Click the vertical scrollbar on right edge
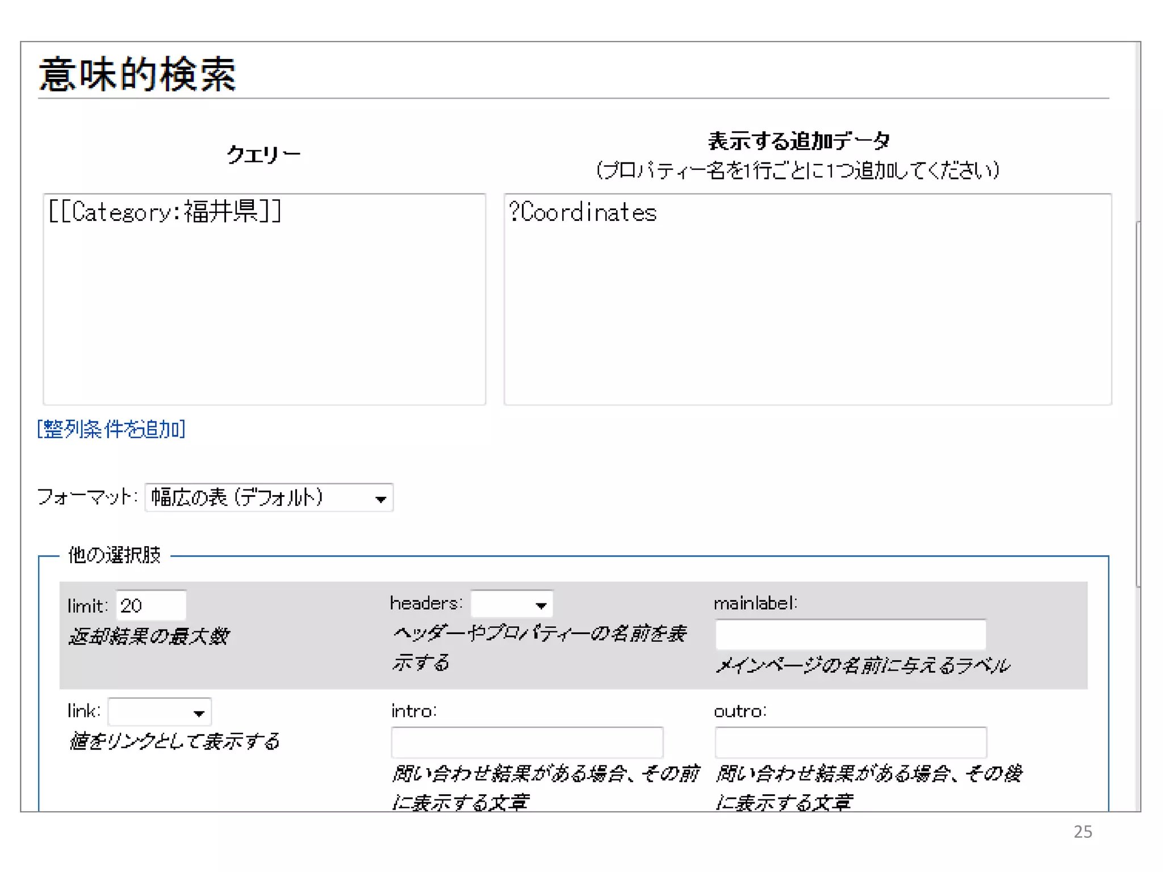The height and width of the screenshot is (872, 1163). click(x=1137, y=403)
